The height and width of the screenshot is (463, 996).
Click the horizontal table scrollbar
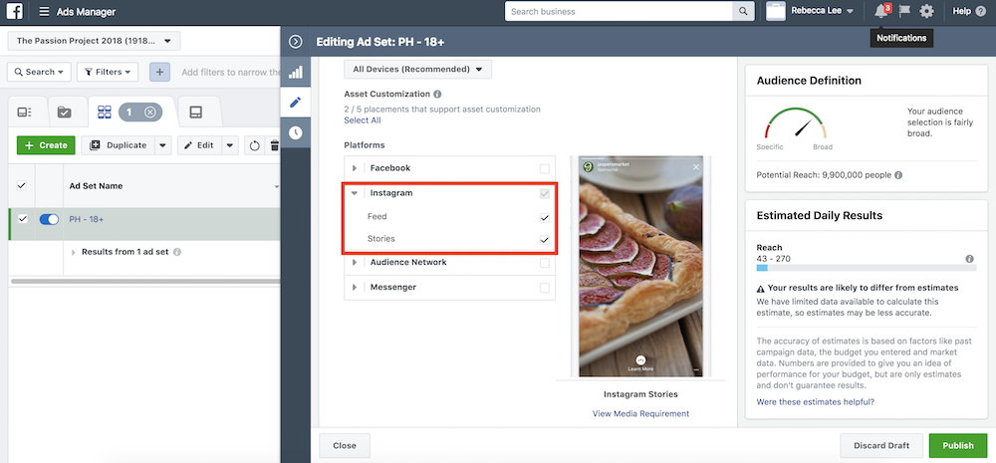(145, 281)
